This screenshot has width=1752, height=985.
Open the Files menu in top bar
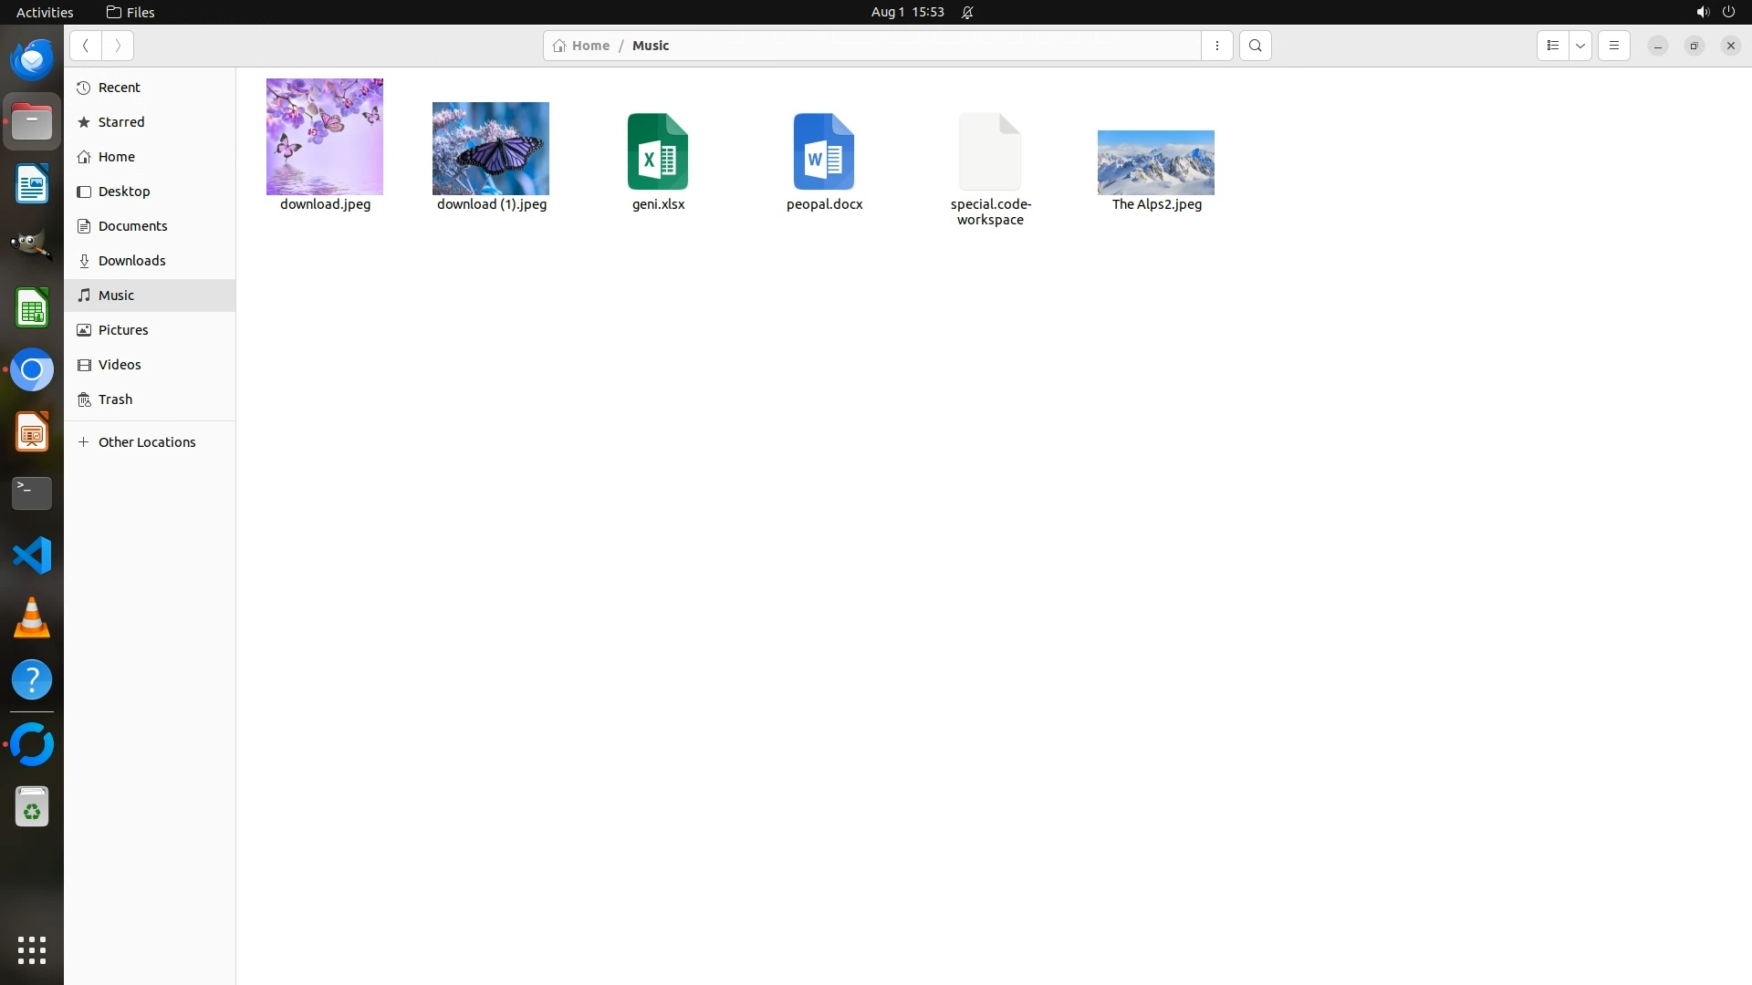click(130, 12)
